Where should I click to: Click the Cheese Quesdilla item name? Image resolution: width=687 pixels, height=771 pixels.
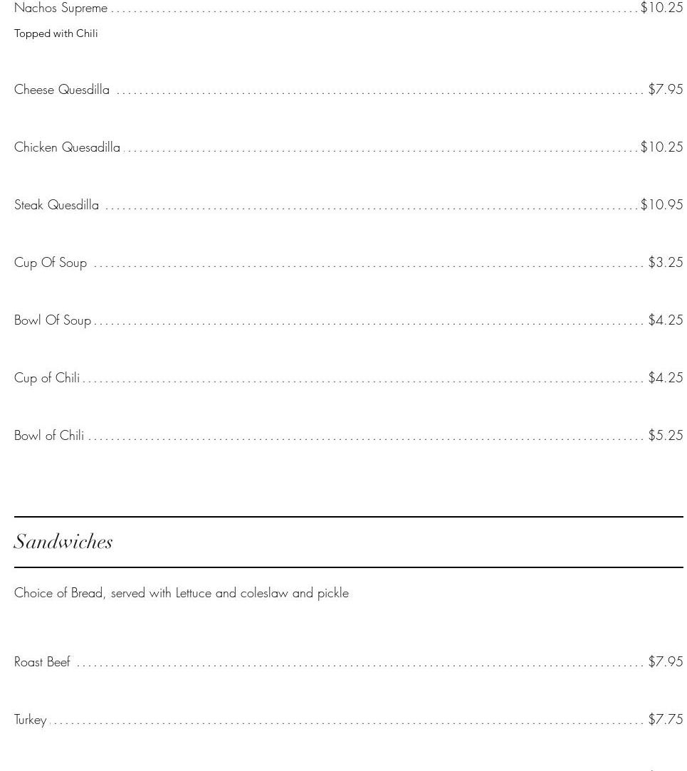pos(62,90)
